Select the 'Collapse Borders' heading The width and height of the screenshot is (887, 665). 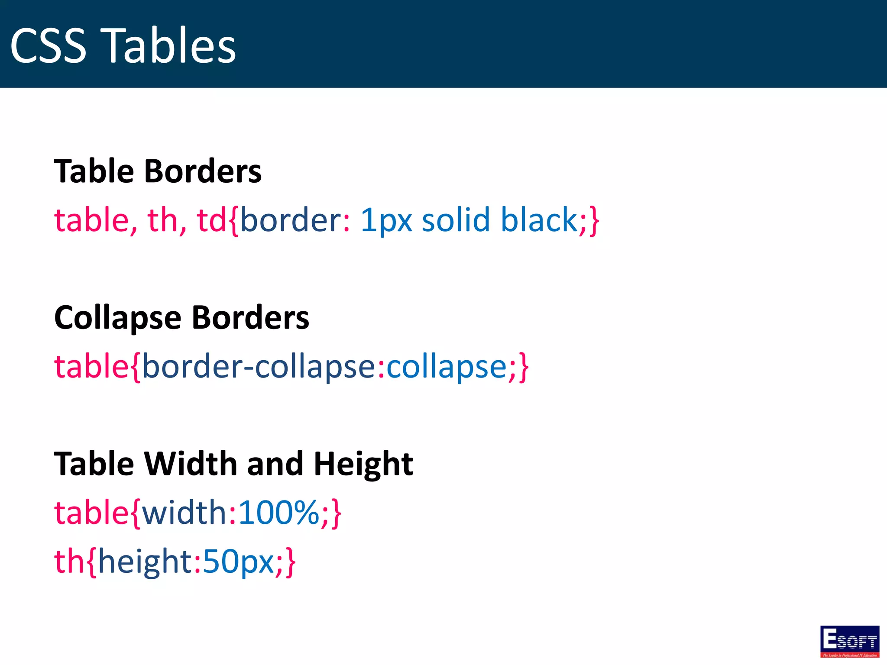(x=181, y=317)
